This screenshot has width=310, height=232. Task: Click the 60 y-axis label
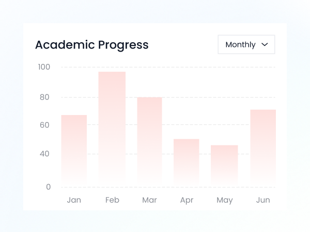45,125
